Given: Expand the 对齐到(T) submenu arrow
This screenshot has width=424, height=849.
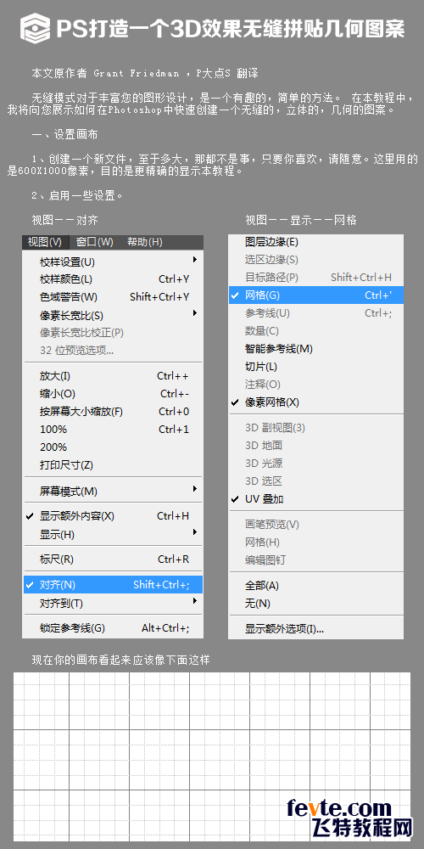Looking at the screenshot, I should tap(195, 602).
